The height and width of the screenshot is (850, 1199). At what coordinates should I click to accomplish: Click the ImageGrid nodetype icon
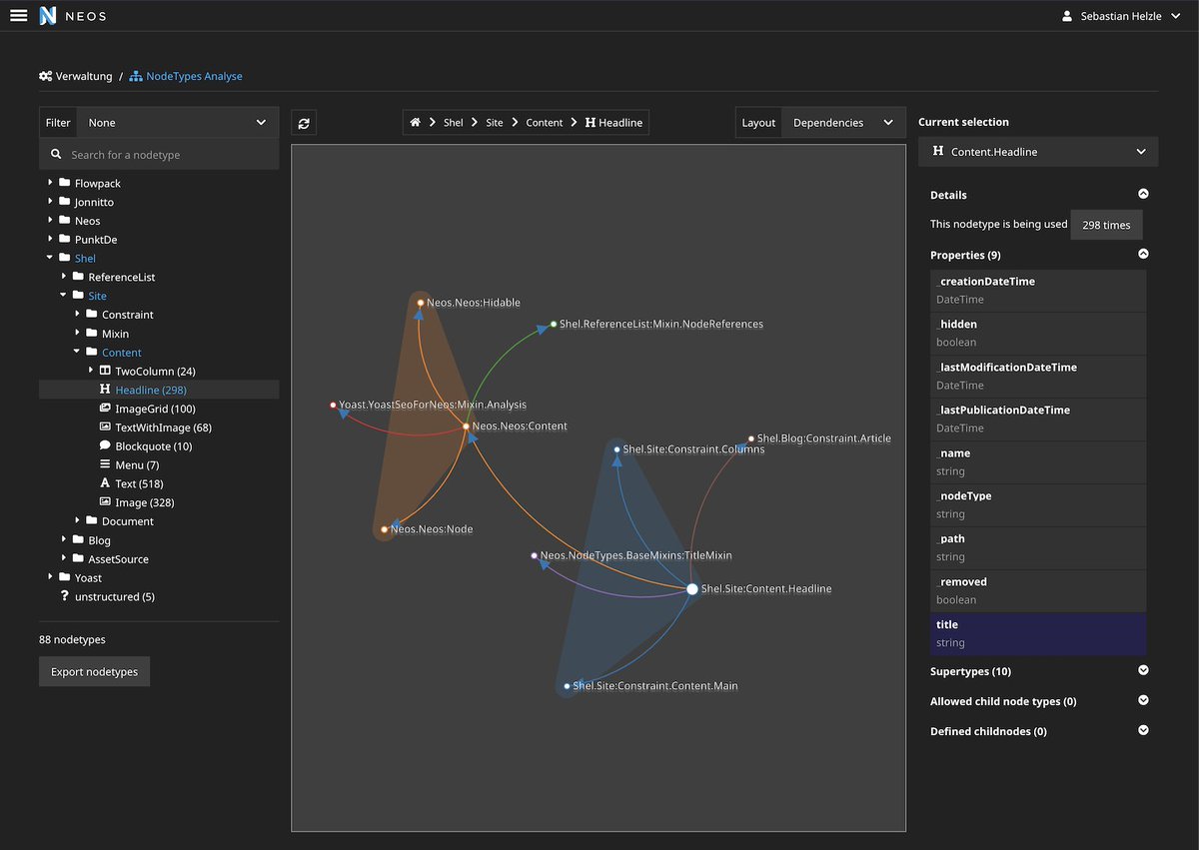[105, 409]
